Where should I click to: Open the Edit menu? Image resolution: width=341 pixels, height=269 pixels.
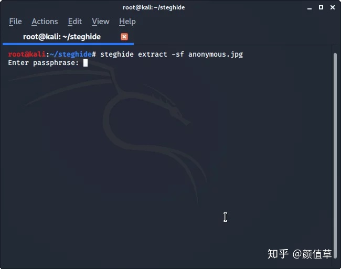[x=75, y=21]
